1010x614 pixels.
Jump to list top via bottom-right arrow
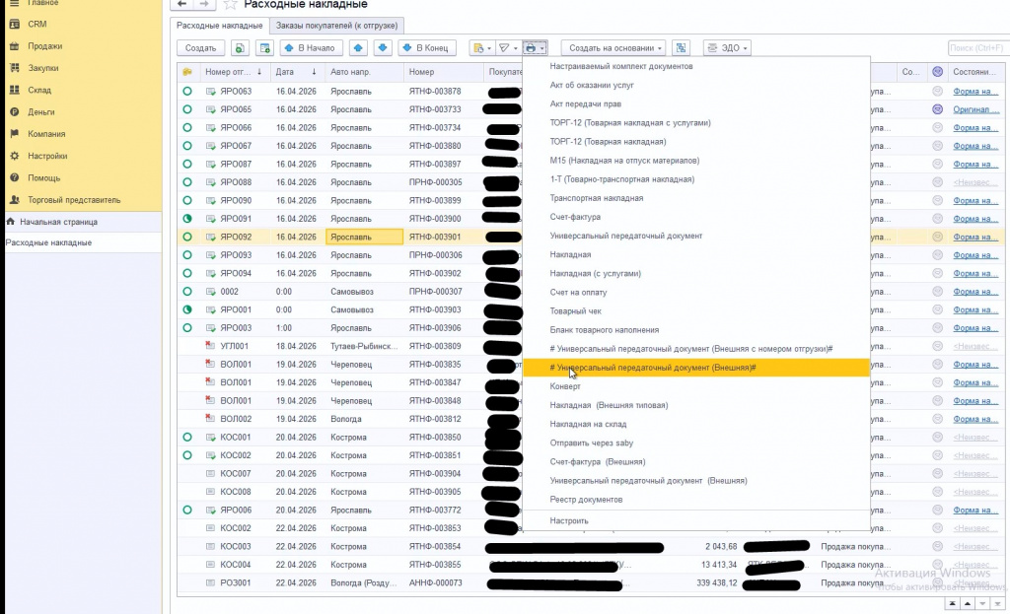952,604
